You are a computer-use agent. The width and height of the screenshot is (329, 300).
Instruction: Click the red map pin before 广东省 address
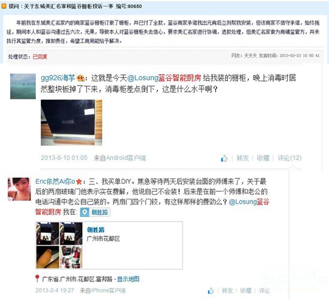37,278
